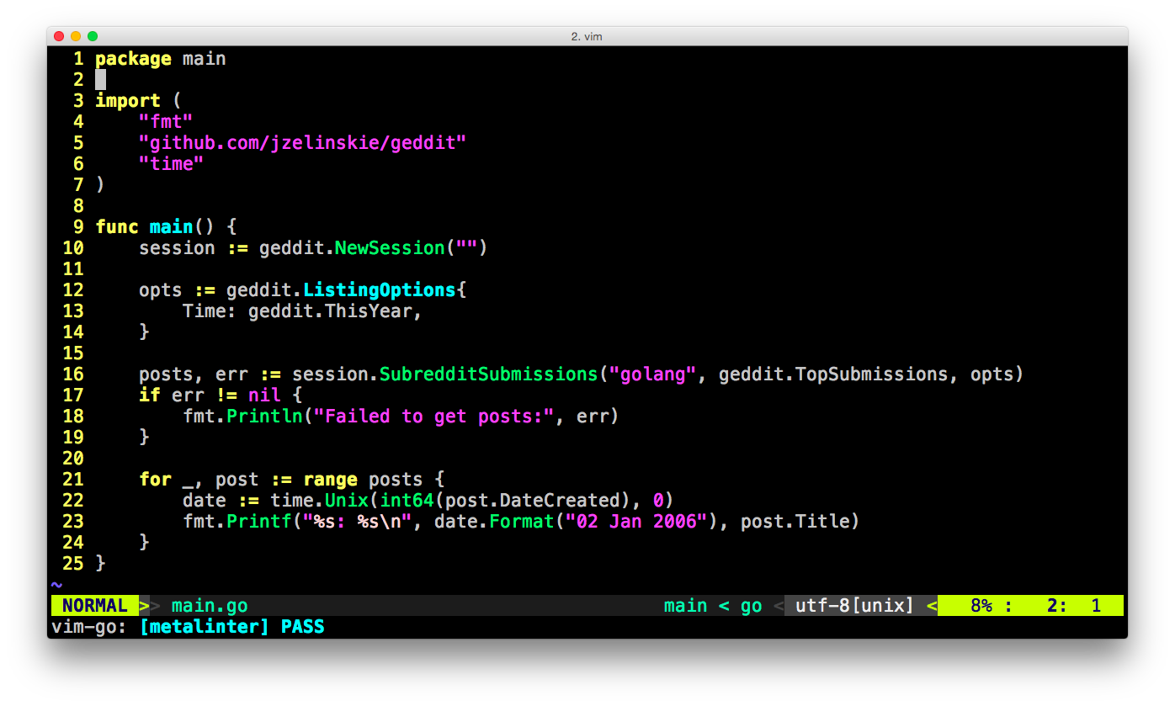Screen dimensions: 1175x706
Task: Place cursor on "import" keyword
Action: click(128, 101)
